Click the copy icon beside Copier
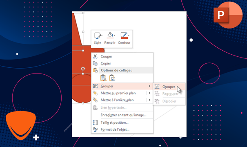 (x=95, y=63)
